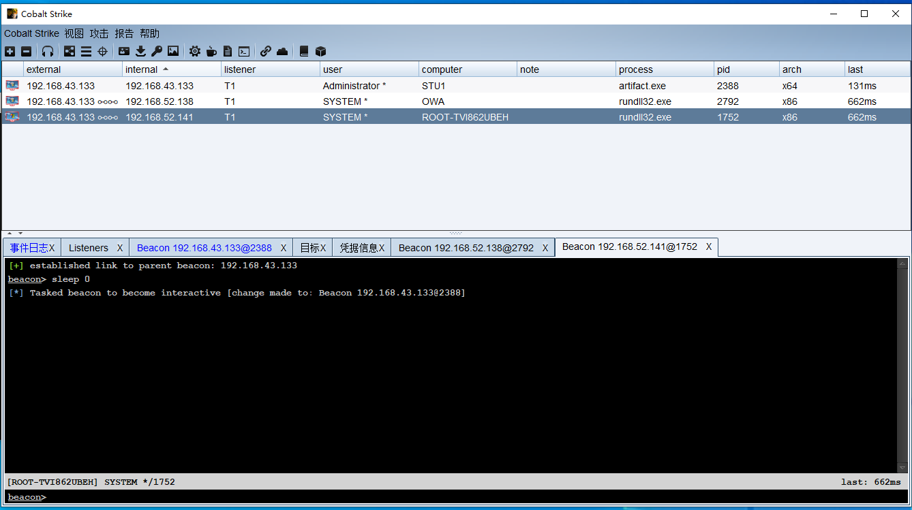Switch to the Listeners tab
Screen dimensions: 912x510
tap(89, 248)
